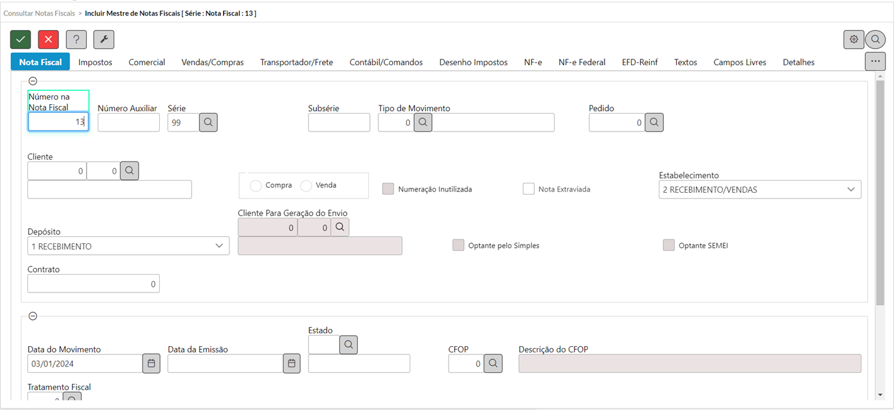
Task: Click the Pedido search magnifier icon
Action: [654, 123]
